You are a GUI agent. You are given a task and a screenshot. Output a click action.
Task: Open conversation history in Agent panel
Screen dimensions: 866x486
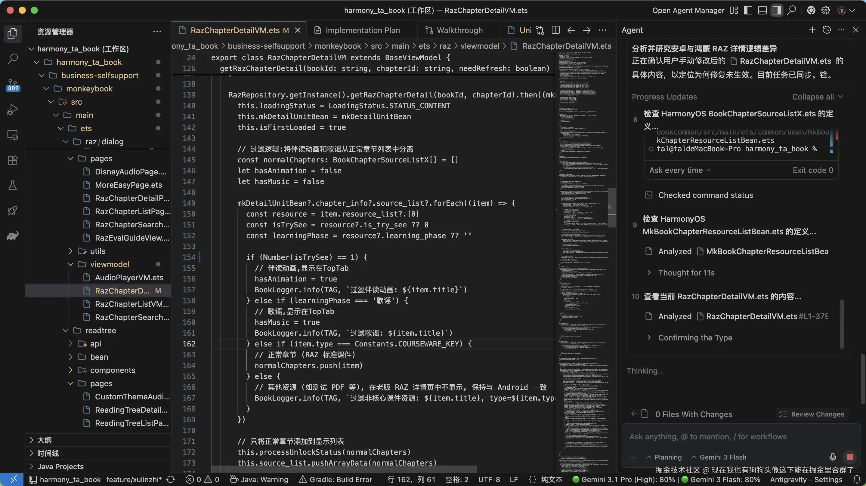click(826, 30)
